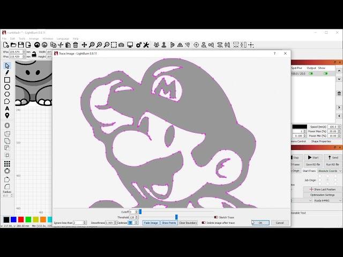Image resolution: width=343 pixels, height=257 pixels.
Task: Select the Ellipse tool
Action: coord(7,87)
